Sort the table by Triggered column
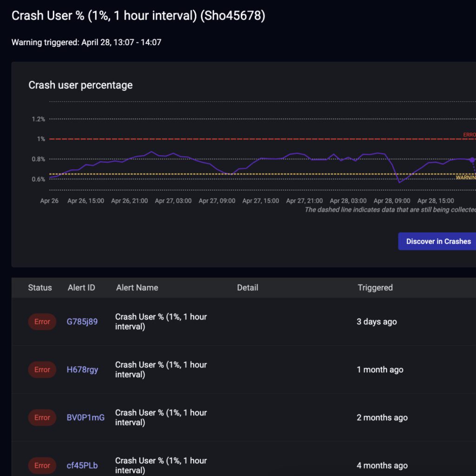 375,287
